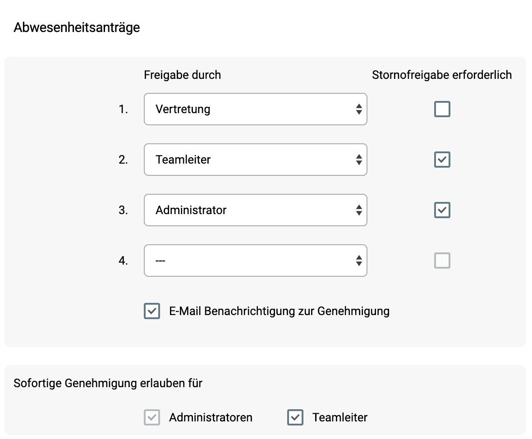
Task: Click the 'Teamleiter' label beside the bottom checkbox
Action: pos(340,417)
